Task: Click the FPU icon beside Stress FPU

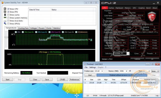Action: 5,12
